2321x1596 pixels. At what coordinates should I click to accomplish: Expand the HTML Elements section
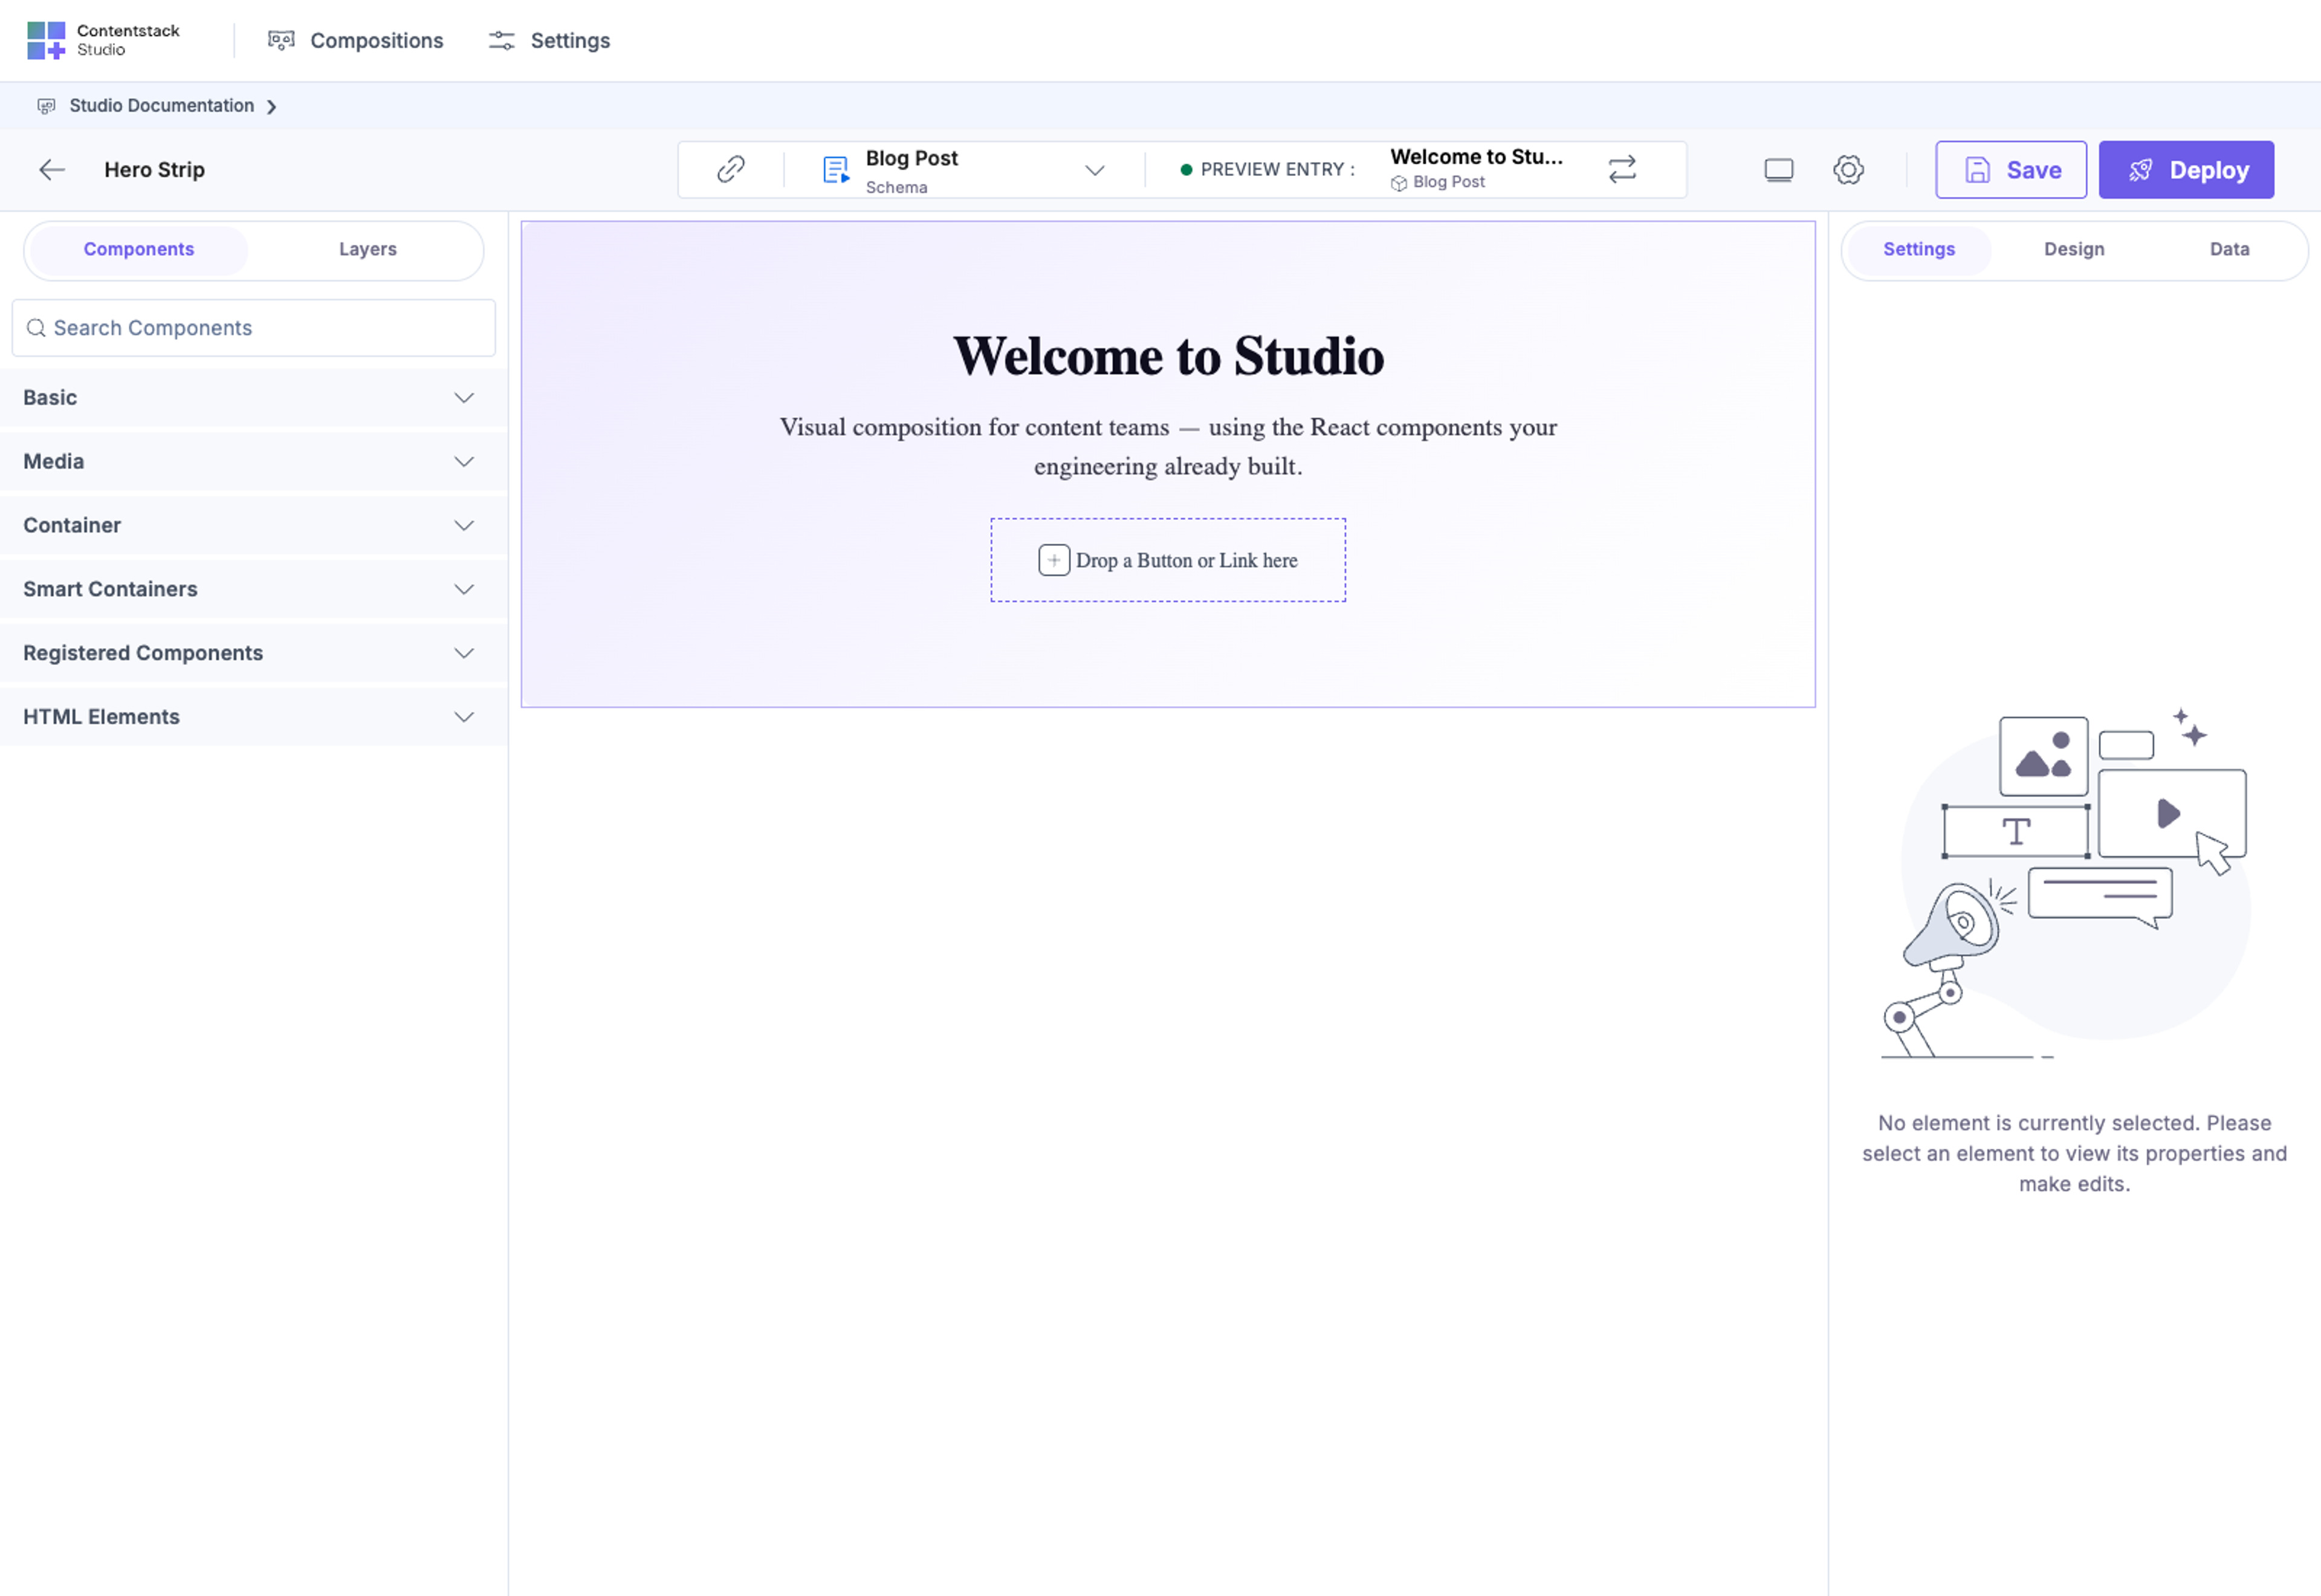tap(254, 717)
